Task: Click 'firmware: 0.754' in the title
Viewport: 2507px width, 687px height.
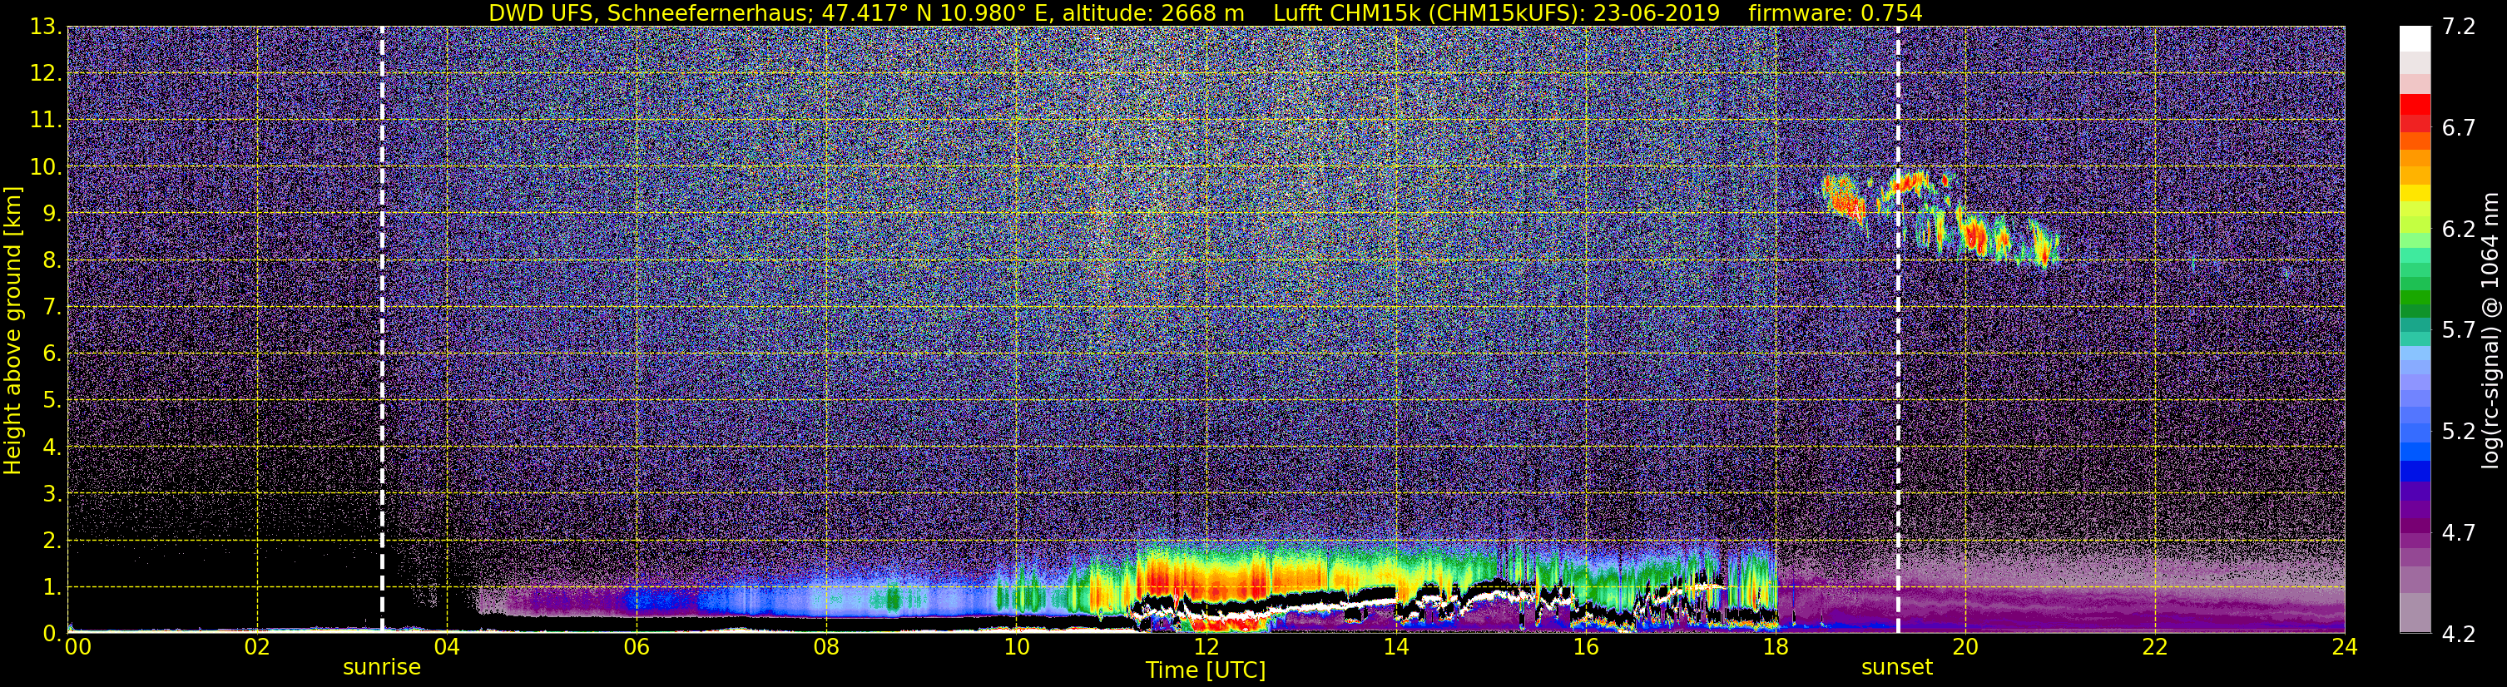Action: [x=1836, y=13]
